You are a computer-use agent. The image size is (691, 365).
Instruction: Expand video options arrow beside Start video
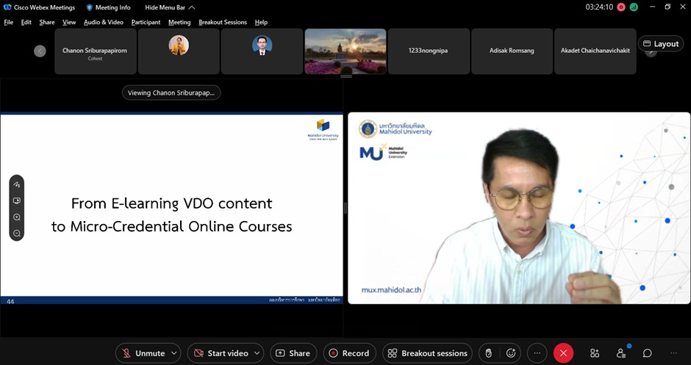[x=257, y=353]
